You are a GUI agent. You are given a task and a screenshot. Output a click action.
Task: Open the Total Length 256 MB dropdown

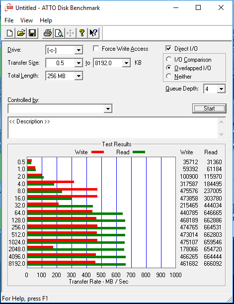click(78, 76)
